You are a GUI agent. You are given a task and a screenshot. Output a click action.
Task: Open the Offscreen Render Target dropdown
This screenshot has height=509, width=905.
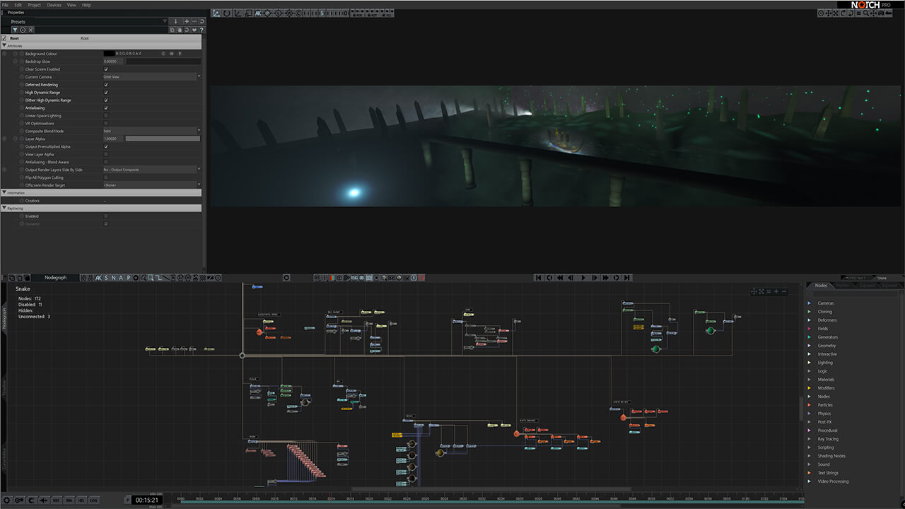click(x=152, y=185)
